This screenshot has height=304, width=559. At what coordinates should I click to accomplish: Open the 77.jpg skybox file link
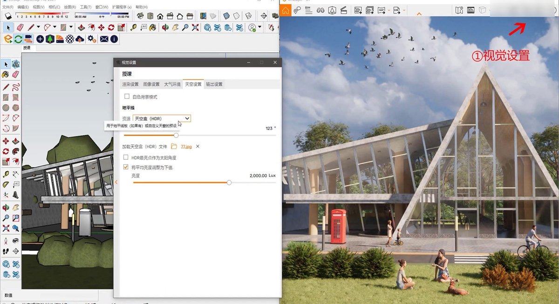(x=186, y=147)
